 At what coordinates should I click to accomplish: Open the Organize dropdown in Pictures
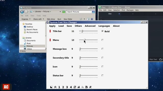click(26, 19)
